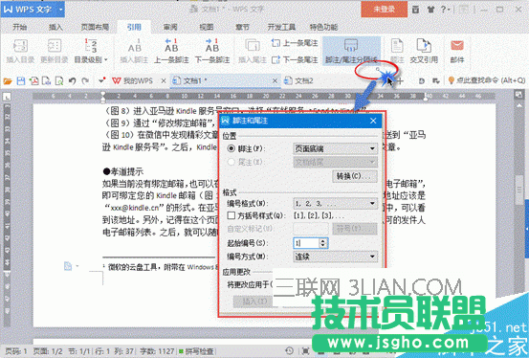Click 邮件 (mail) icon in ribbon
This screenshot has height=358, width=529.
point(457,51)
